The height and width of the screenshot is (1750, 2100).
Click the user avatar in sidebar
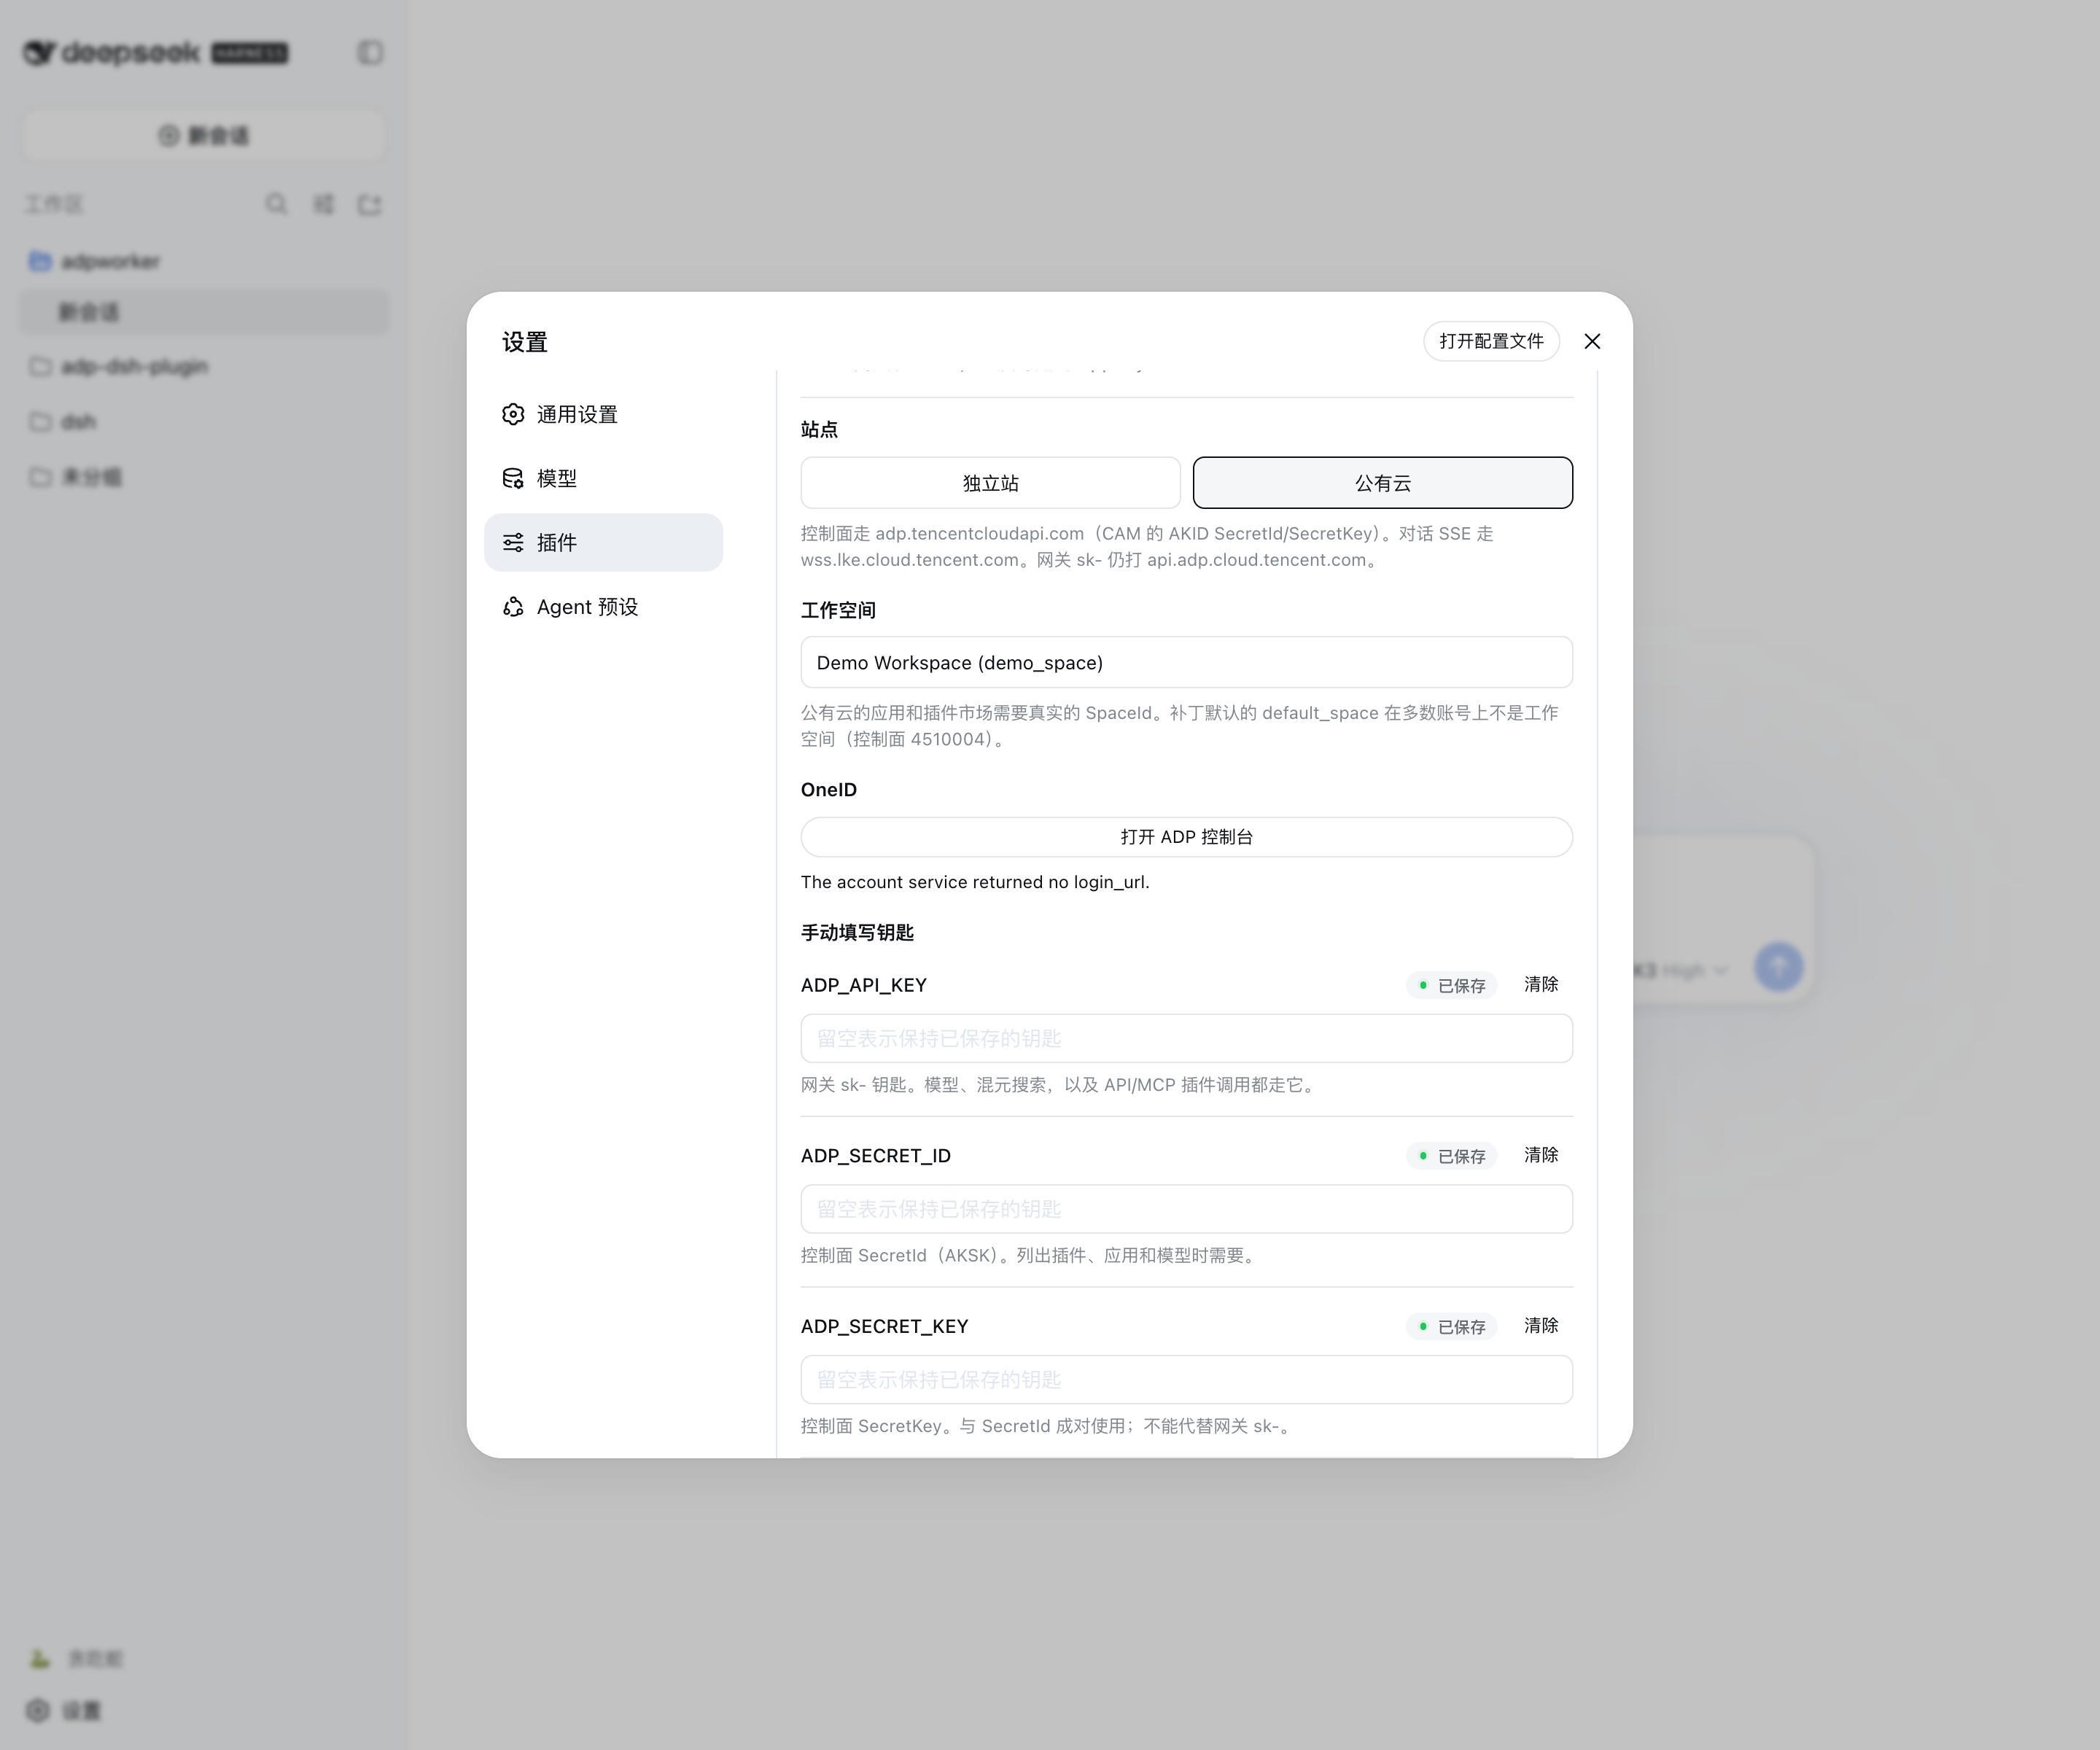pyautogui.click(x=39, y=1659)
